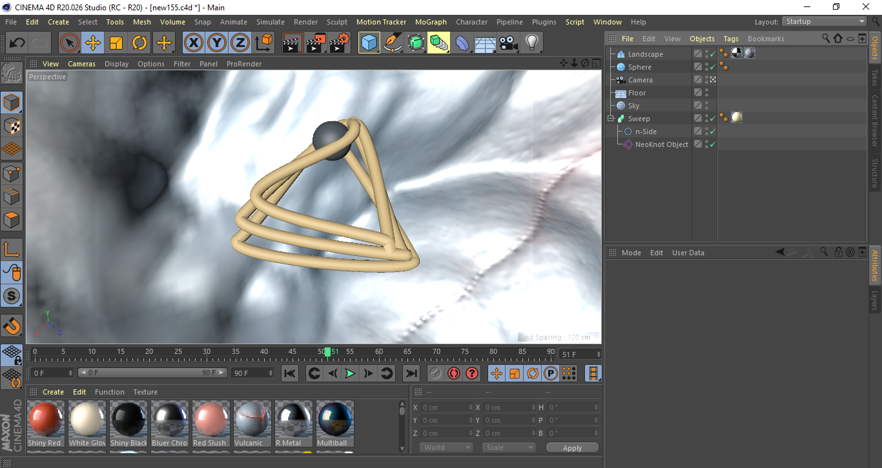The image size is (882, 468).
Task: Open the Objects manager Tags menu
Action: pyautogui.click(x=731, y=39)
